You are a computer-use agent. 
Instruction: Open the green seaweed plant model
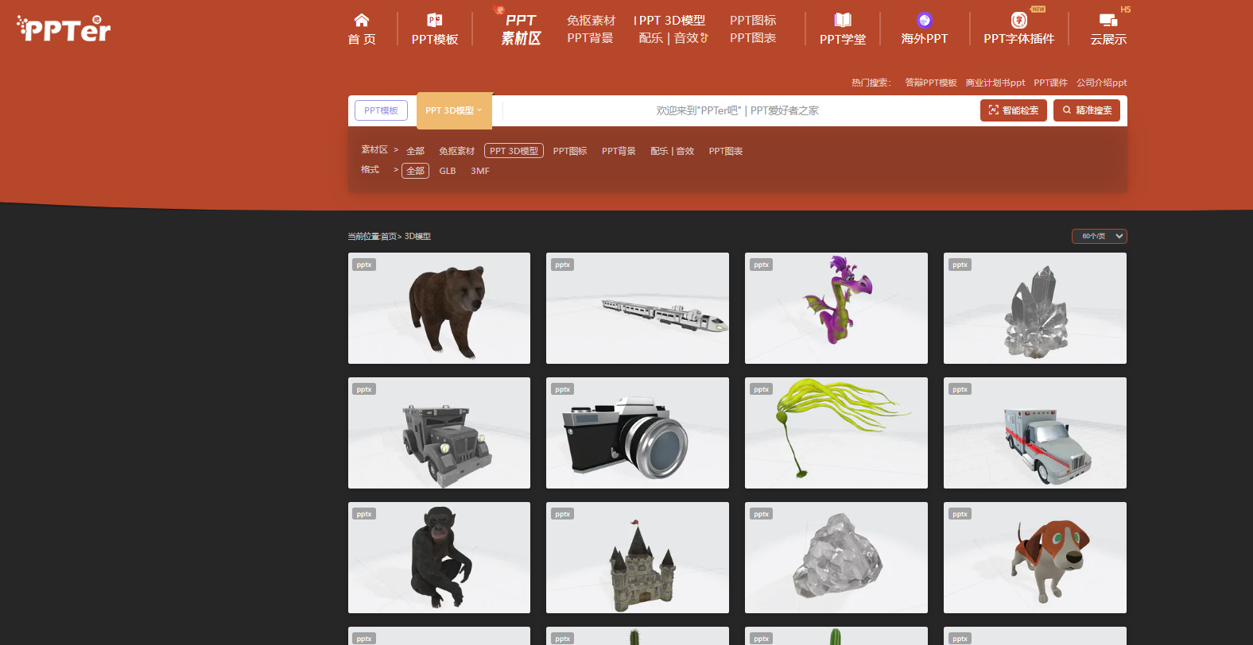click(836, 433)
